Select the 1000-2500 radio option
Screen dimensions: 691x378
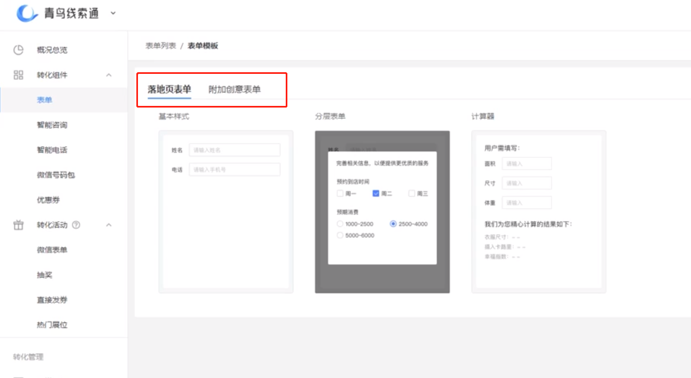pyautogui.click(x=340, y=224)
